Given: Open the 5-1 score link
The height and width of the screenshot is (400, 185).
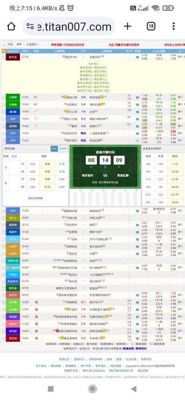Looking at the screenshot, I should click(x=83, y=302).
